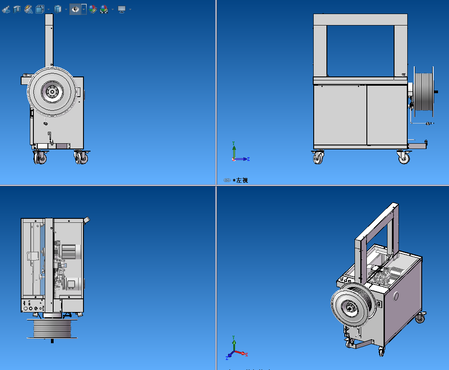Screen dimensions: 449x370
Task: Expand the render tool dropdown arrow
Action: pyautogui.click(x=112, y=9)
